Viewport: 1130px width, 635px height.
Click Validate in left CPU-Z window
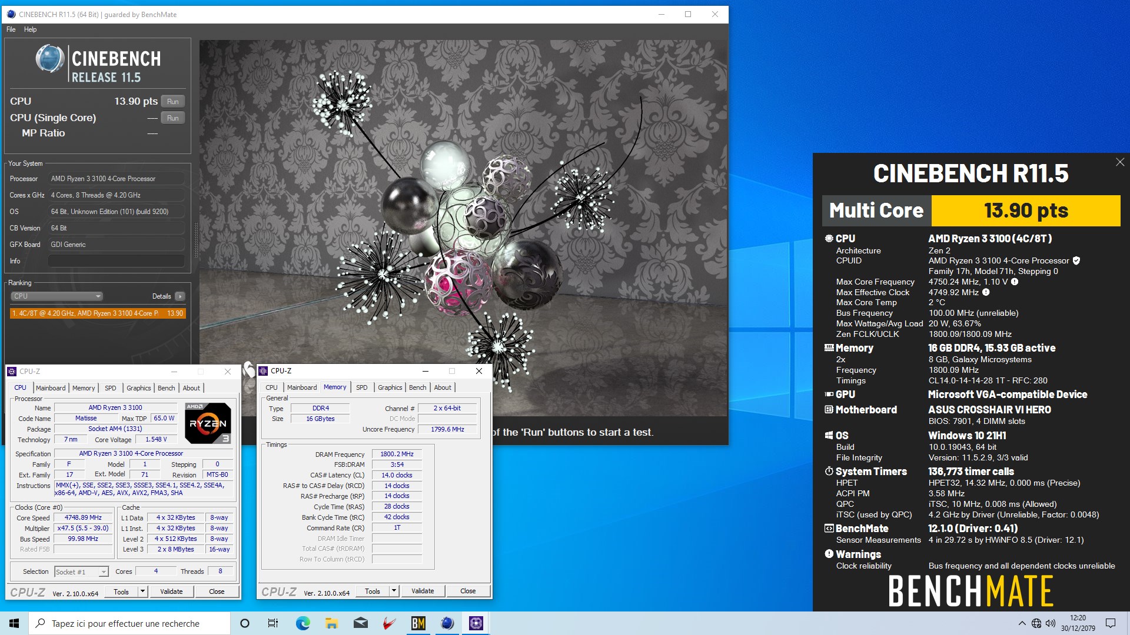171,591
